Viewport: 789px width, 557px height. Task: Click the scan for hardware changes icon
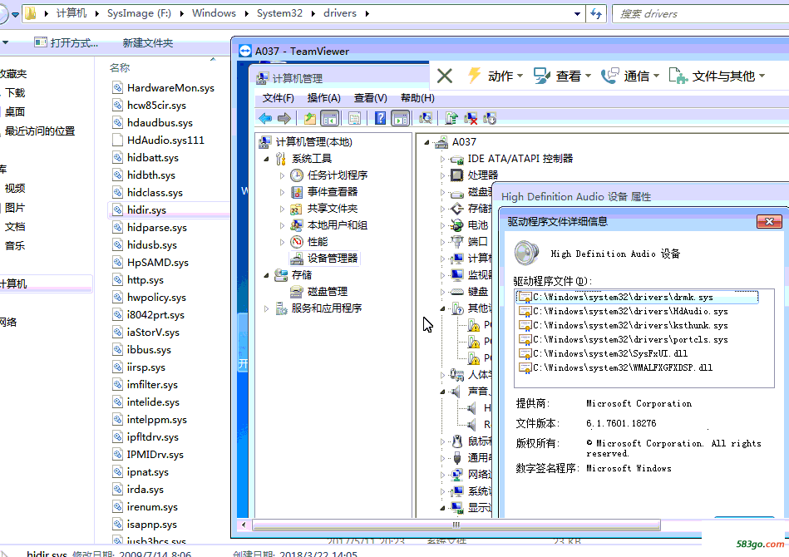426,119
